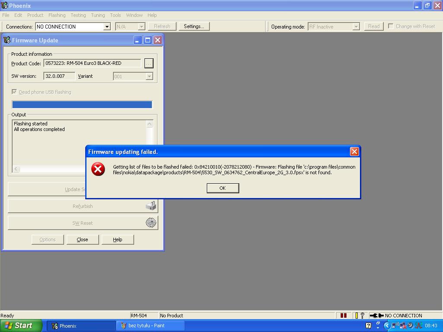Click OK in the Firmware updating failed dialog
Screen dimensions: 443x332
223,188
